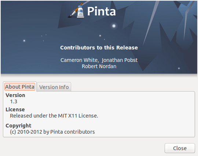Screen dimensions: 198x156
Task: Click the bright star at banner's left
Action: 24,41
